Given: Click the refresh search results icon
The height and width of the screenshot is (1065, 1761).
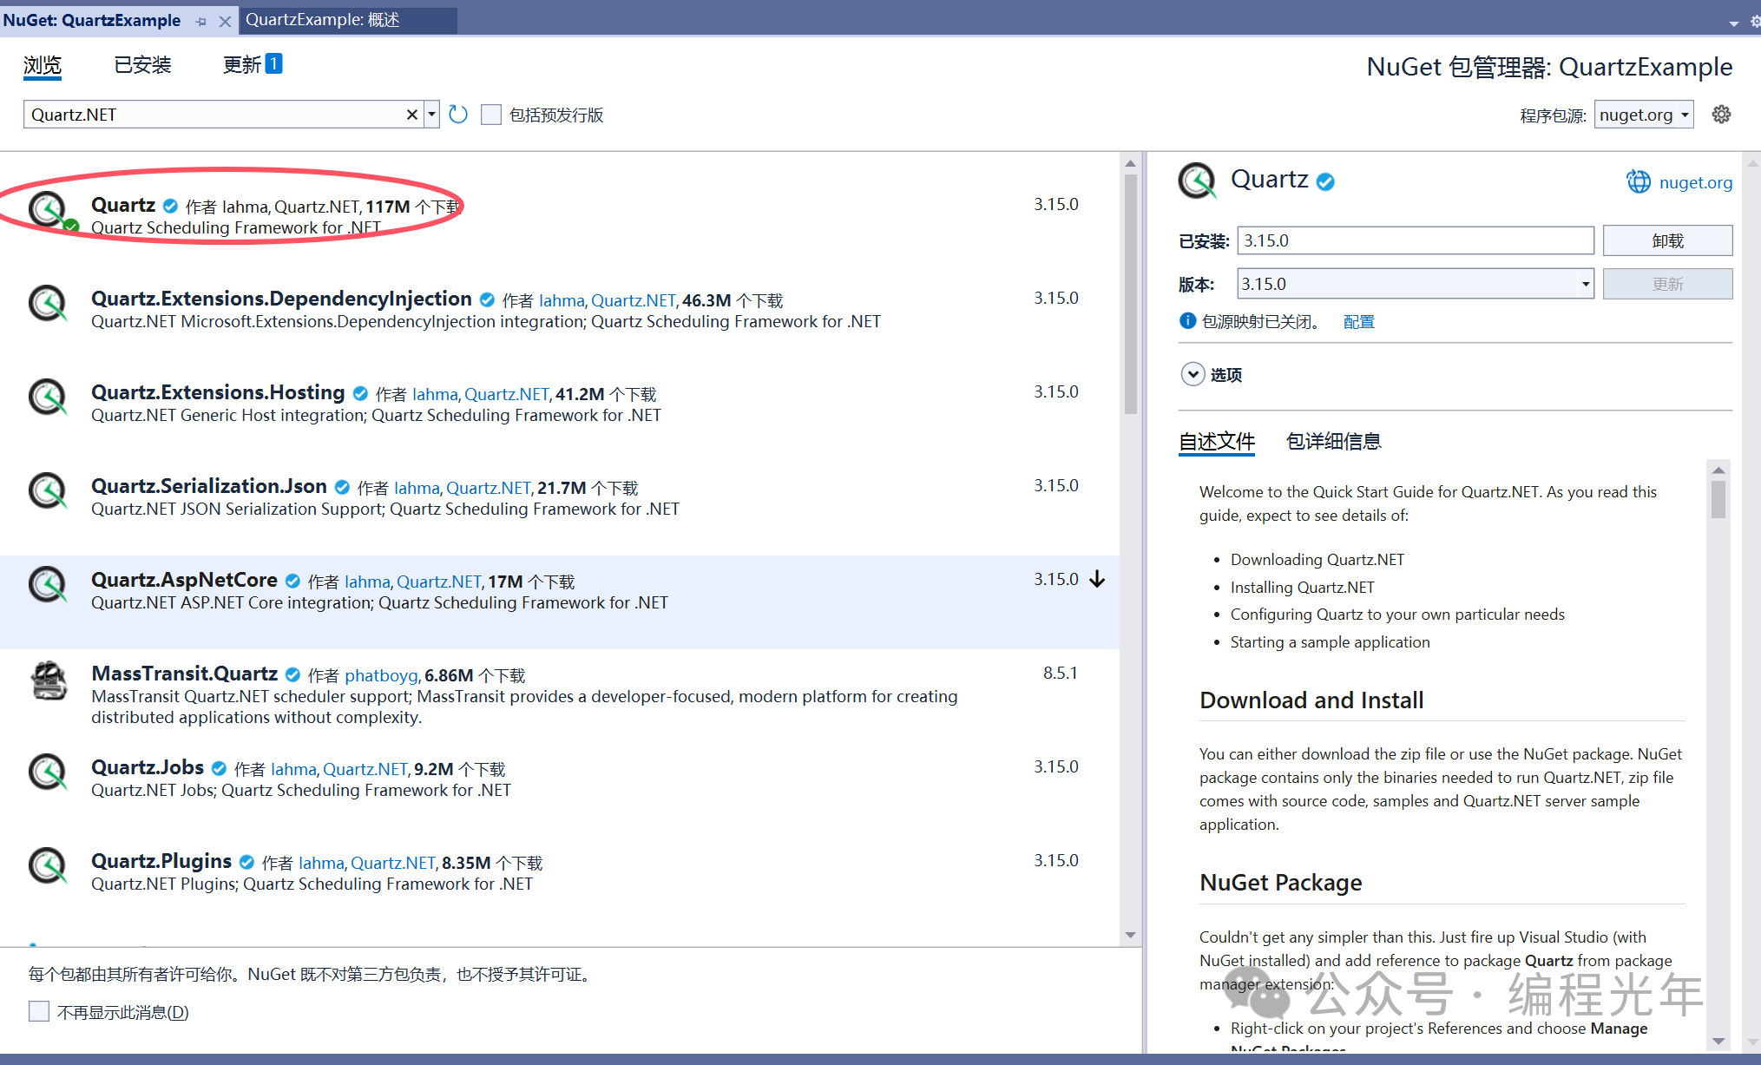Looking at the screenshot, I should coord(458,115).
